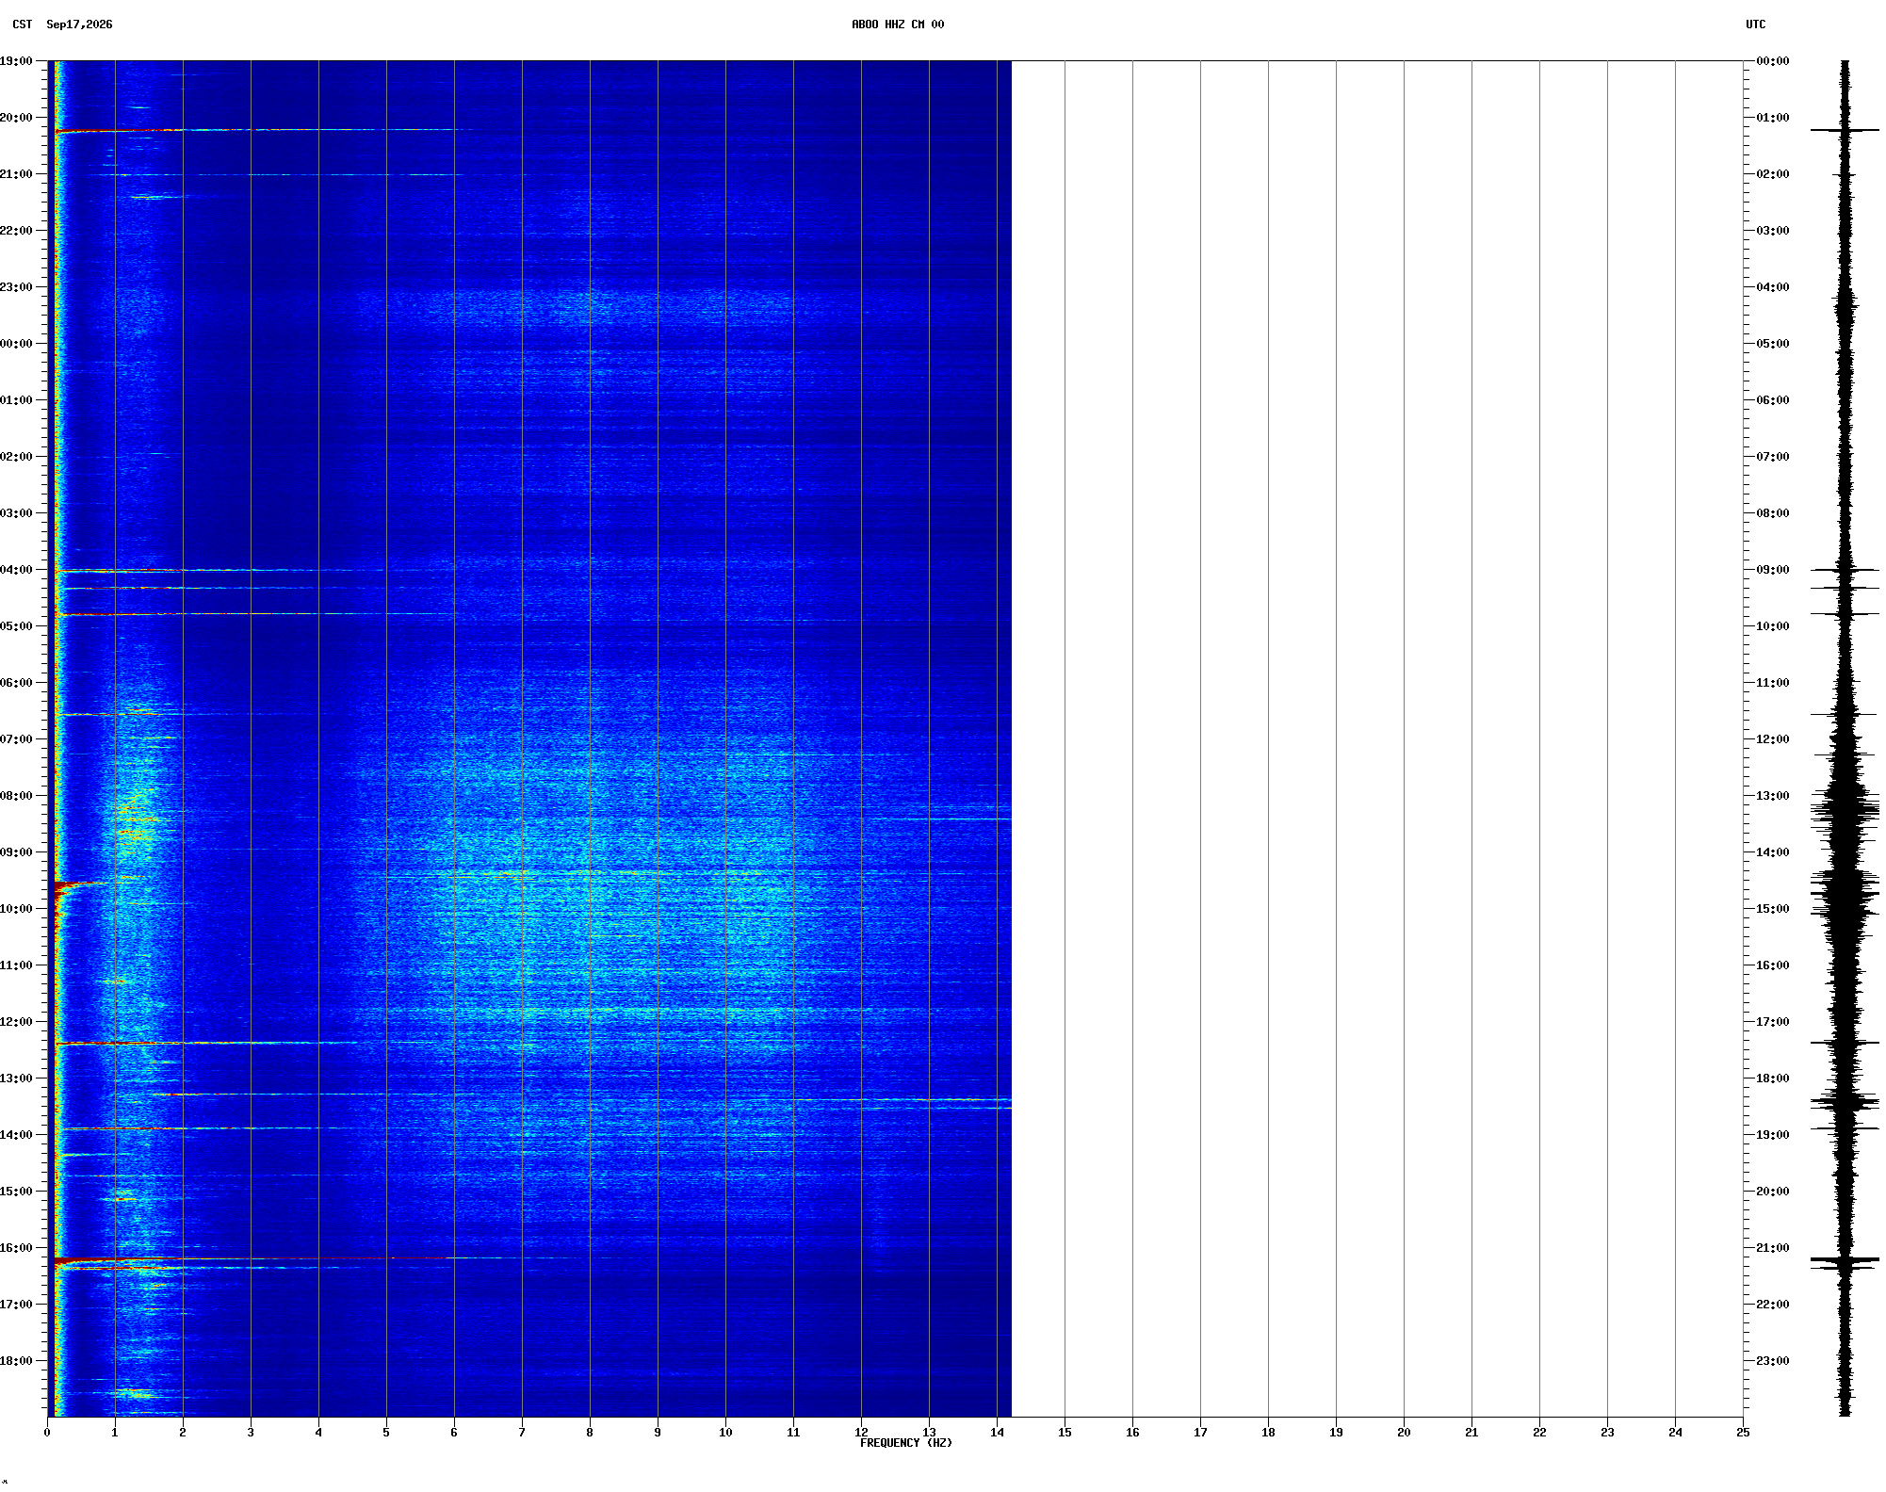This screenshot has height=1492, width=1886.
Task: Select the 15:00 UTC time tick
Action: [x=1772, y=909]
